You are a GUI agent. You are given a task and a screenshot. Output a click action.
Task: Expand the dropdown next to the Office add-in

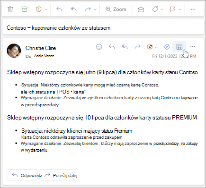(156, 47)
